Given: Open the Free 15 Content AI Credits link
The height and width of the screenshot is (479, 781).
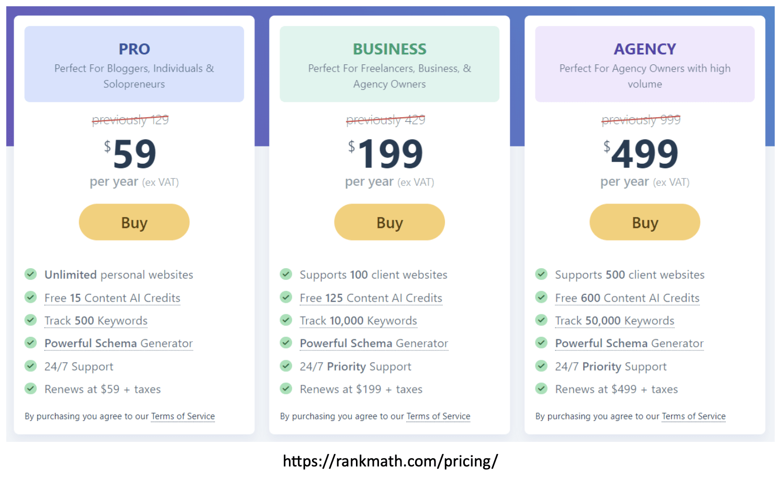Looking at the screenshot, I should coord(113,298).
